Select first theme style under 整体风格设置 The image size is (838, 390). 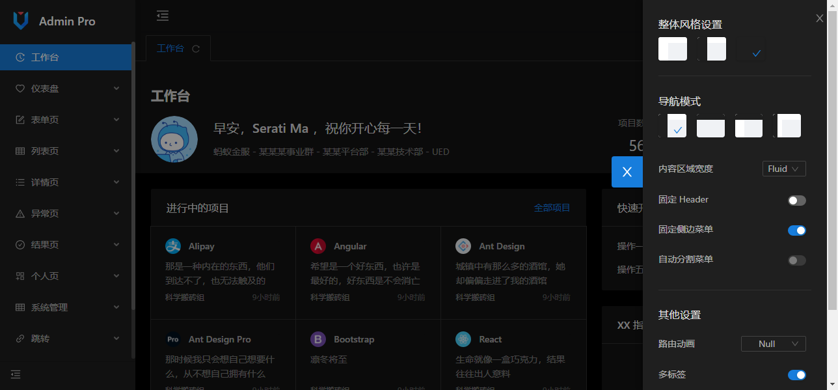point(673,49)
